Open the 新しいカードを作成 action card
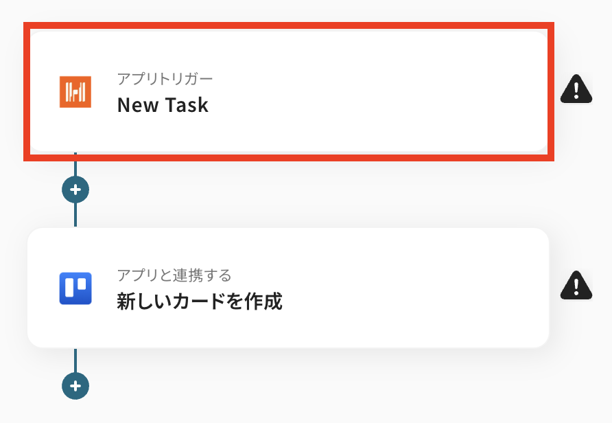612x423 pixels. click(x=288, y=288)
